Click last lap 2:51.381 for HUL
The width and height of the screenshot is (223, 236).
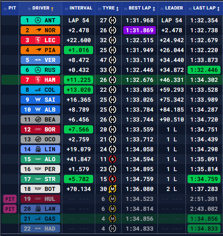click(x=204, y=199)
